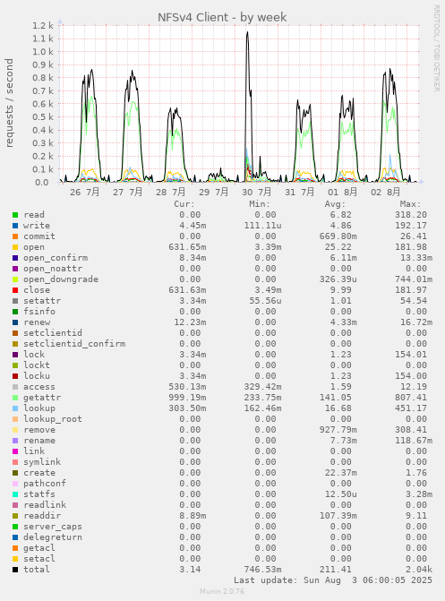Click the 'Avg:' column header

335,204
